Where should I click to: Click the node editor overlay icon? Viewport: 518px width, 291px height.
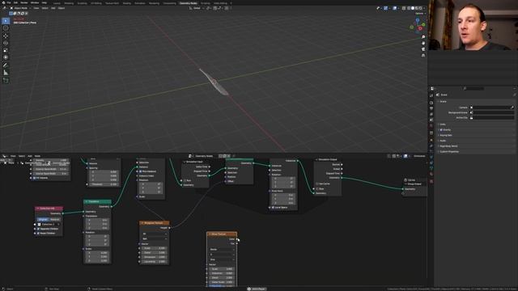click(x=405, y=156)
